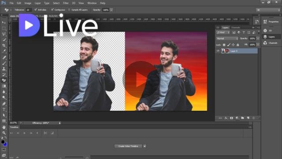Screen dimensions: 282x159
Task: Click the change screen mode icon
Action: tap(4, 155)
